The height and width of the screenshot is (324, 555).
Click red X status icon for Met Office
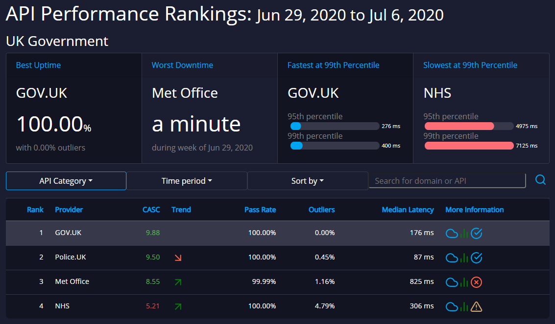pos(477,282)
